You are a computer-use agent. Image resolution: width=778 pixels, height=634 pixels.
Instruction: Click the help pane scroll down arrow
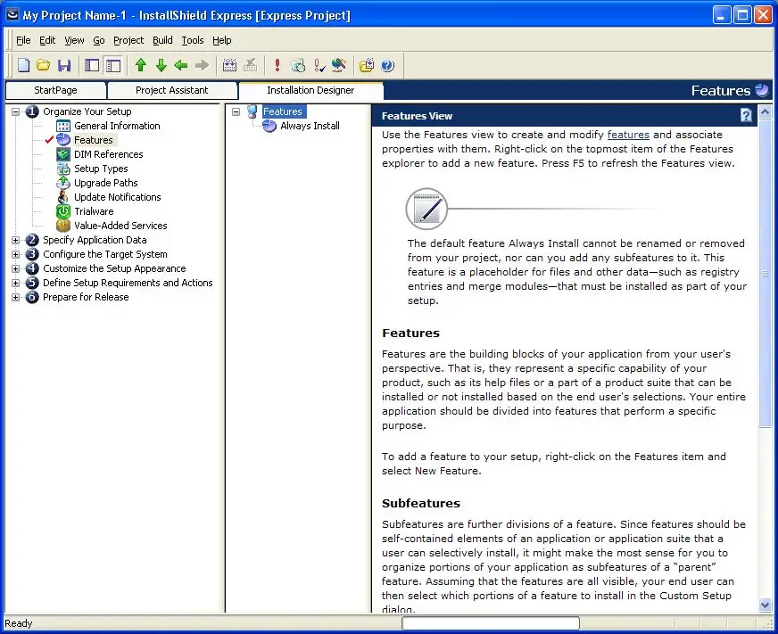coord(765,605)
